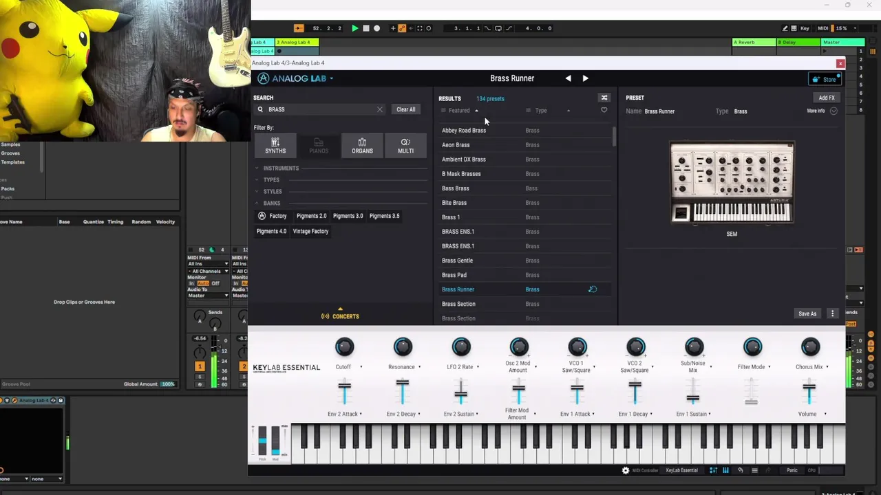This screenshot has width=881, height=495.
Task: Open the history list icon
Action: (x=754, y=470)
